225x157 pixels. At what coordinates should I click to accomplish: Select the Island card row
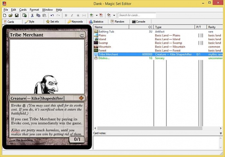pos(158,39)
